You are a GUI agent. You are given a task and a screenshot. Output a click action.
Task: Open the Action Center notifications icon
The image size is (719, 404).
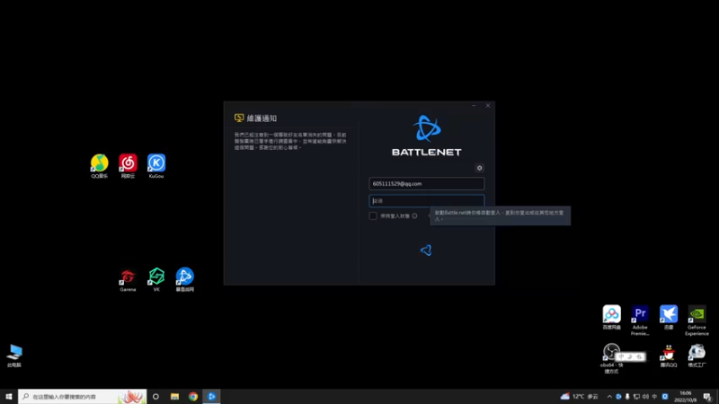point(707,397)
